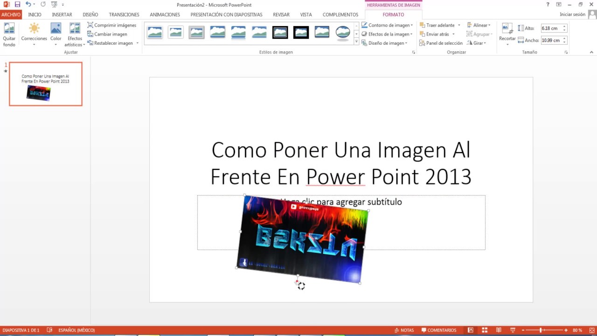Viewport: 597px width, 336px height.
Task: Switch to the COMPLEMENTOS tab
Action: [340, 14]
